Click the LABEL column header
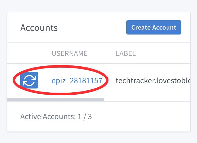Image resolution: width=197 pixels, height=143 pixels. tap(126, 53)
